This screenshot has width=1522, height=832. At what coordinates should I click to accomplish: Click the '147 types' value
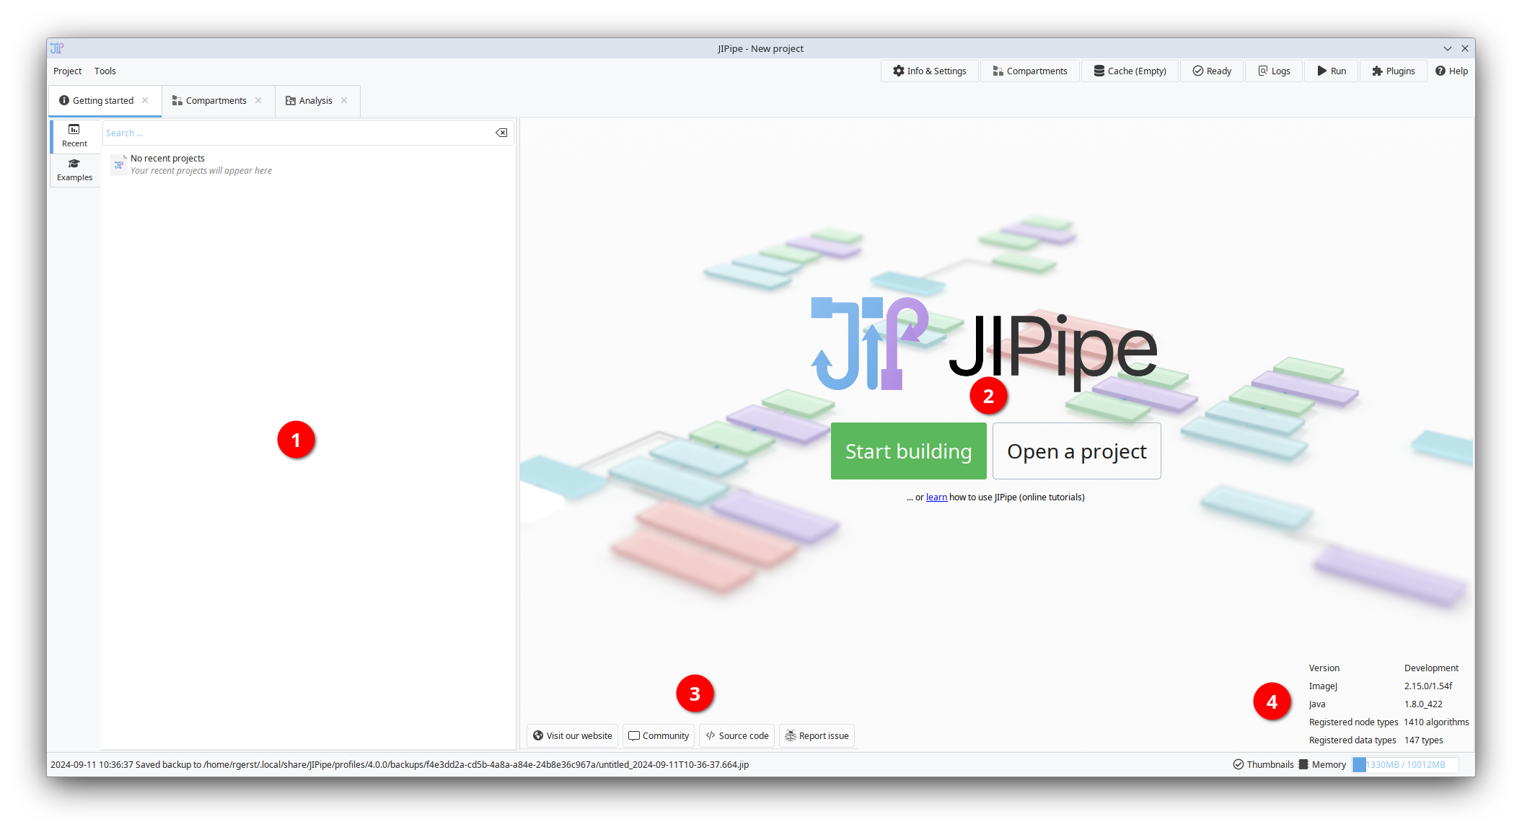(1423, 740)
